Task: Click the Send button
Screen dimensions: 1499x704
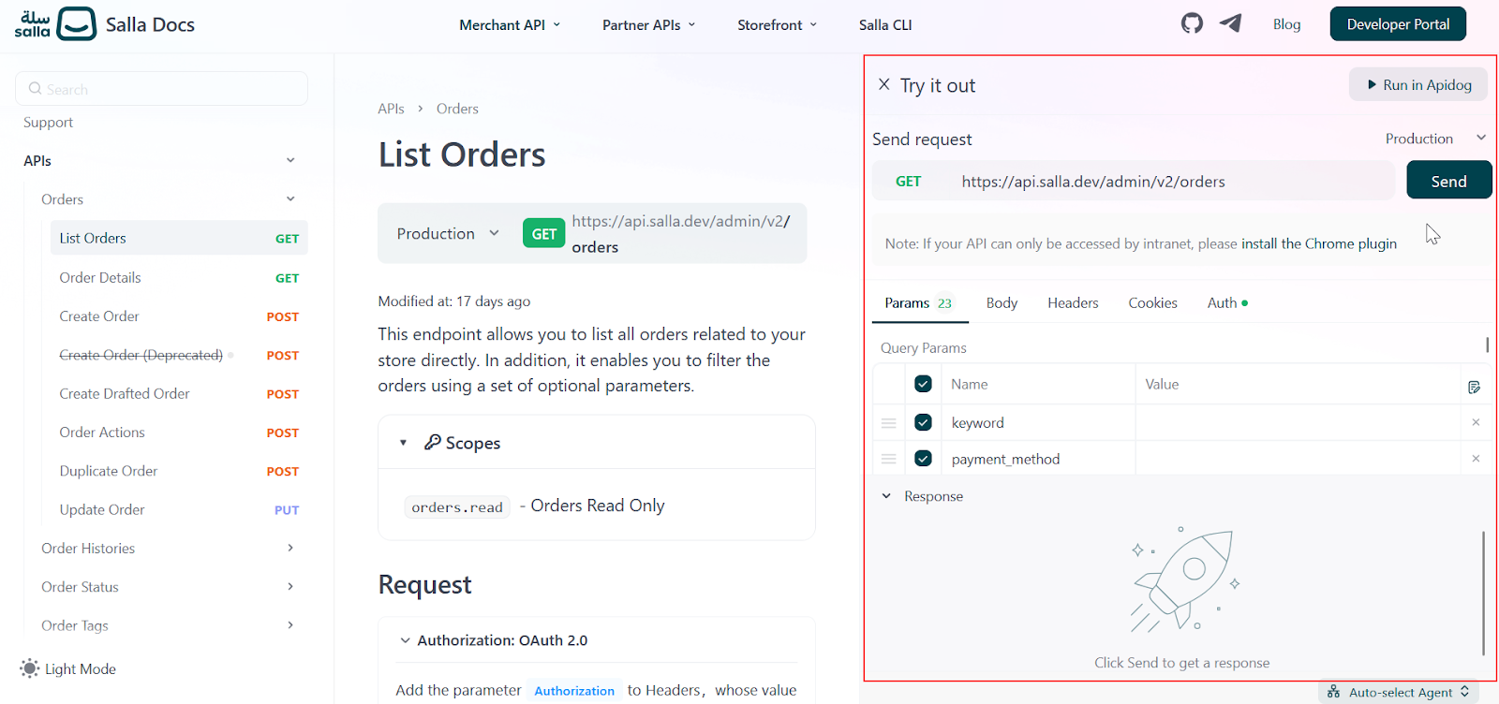Action: pos(1448,181)
